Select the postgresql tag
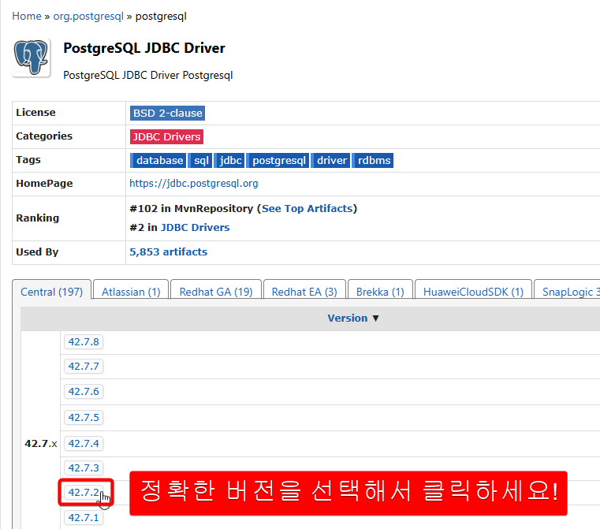The image size is (600, 529). click(278, 160)
